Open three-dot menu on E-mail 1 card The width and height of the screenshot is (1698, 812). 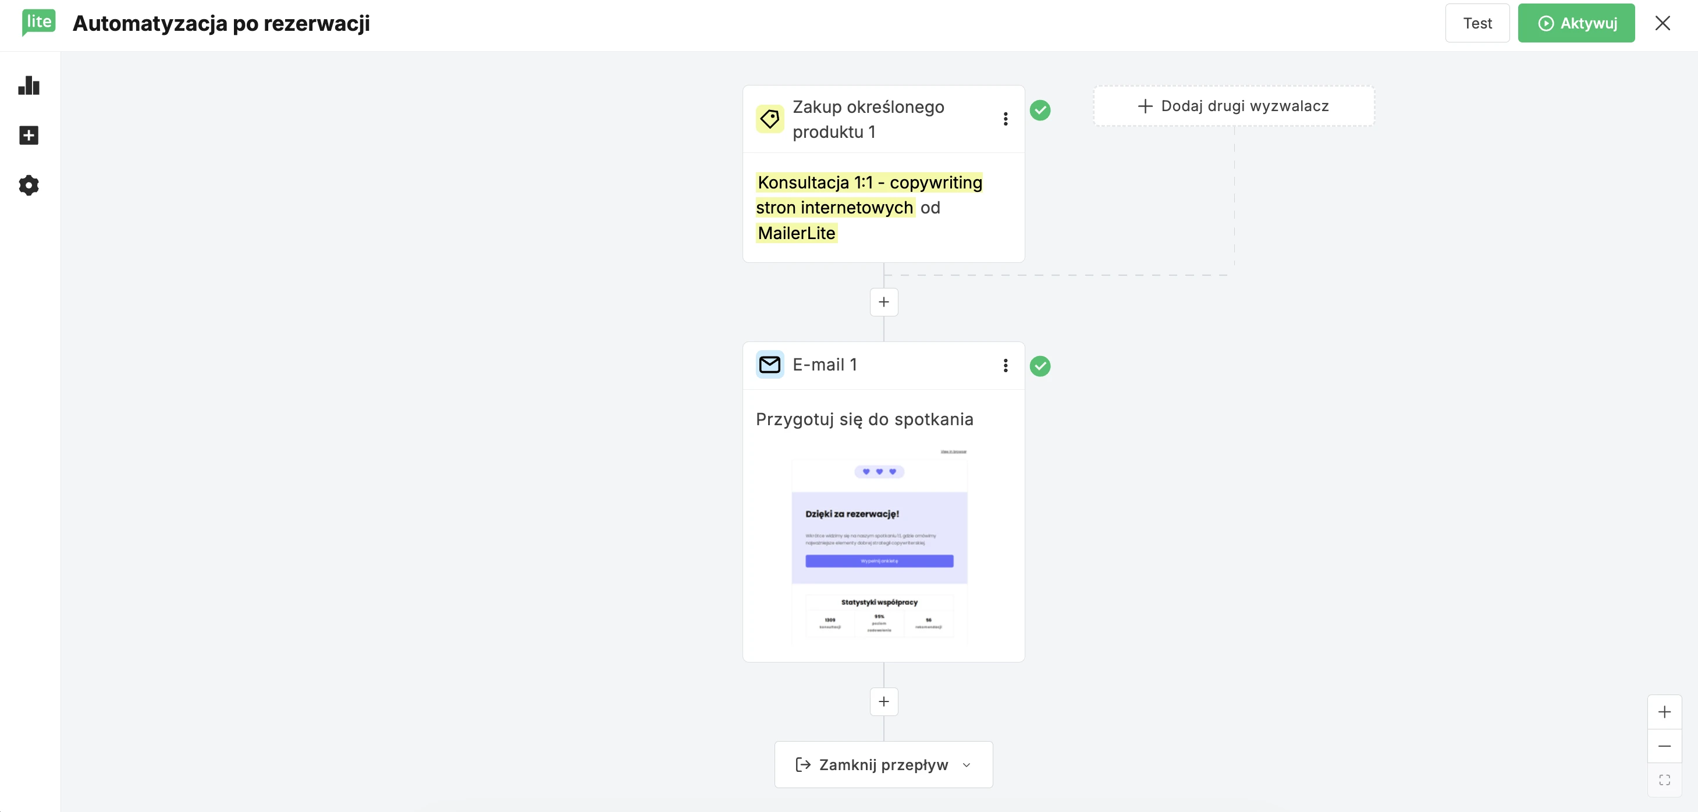(x=1004, y=365)
